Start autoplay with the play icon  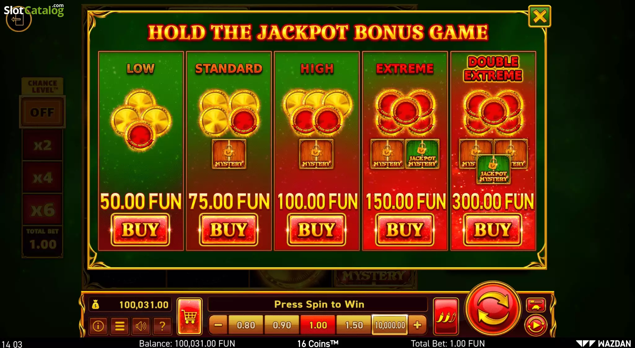[536, 325]
